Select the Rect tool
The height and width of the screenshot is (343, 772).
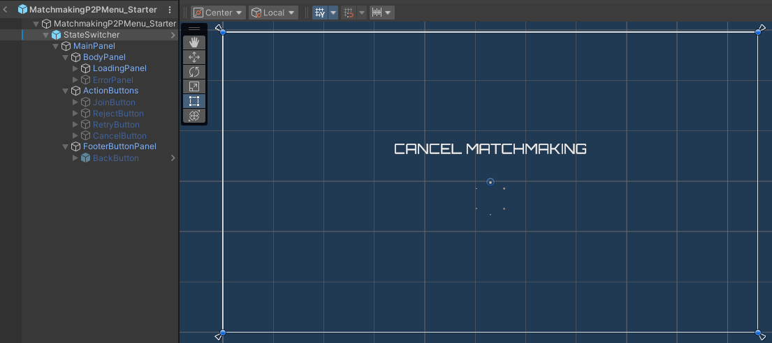(194, 101)
